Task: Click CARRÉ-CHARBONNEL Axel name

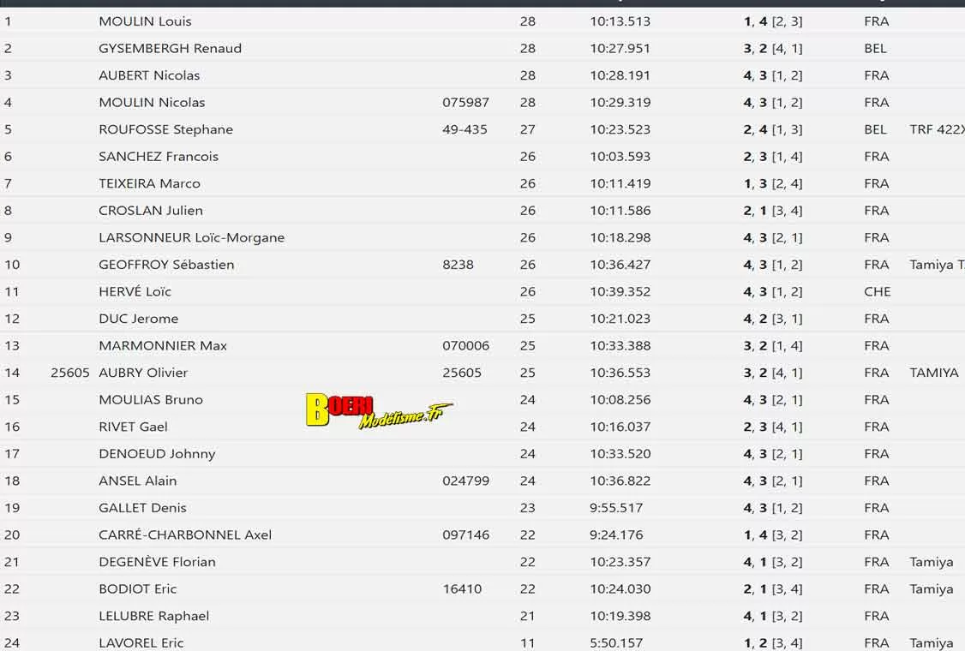Action: tap(184, 535)
